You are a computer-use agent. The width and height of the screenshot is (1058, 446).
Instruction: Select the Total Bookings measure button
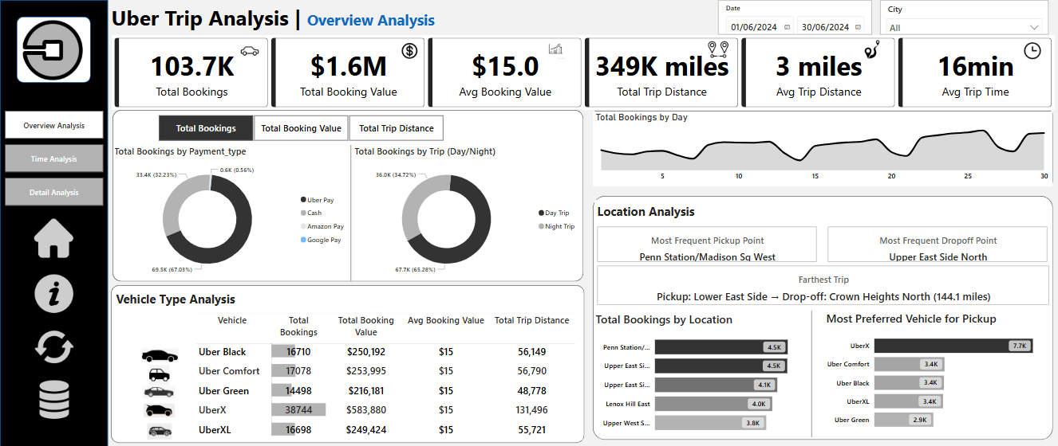206,128
